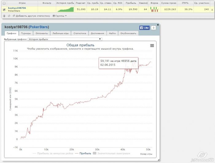Open the Турниры tab

tap(26, 33)
